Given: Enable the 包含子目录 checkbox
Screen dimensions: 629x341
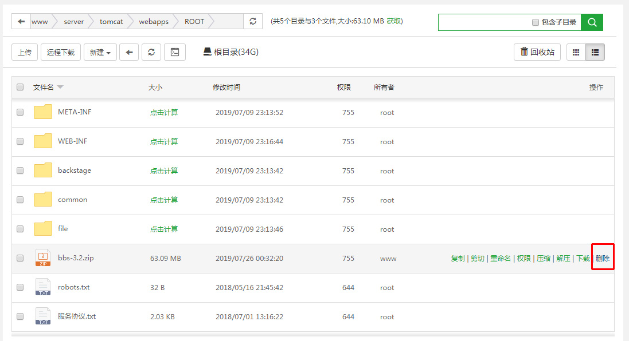Looking at the screenshot, I should (535, 22).
